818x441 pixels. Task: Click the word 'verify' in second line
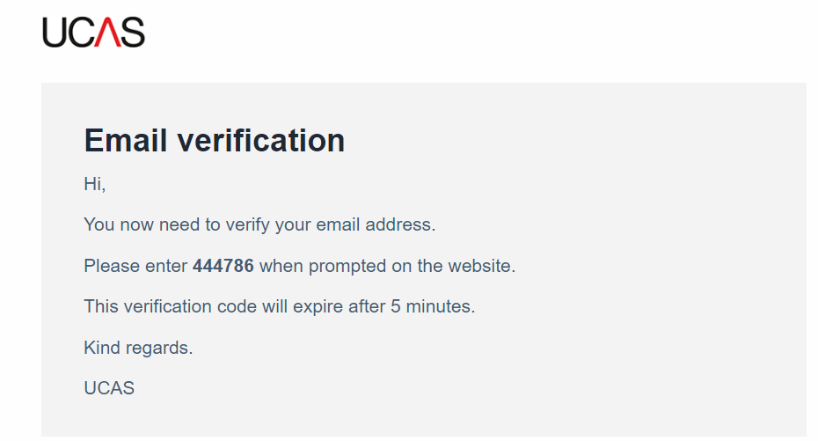pos(247,225)
